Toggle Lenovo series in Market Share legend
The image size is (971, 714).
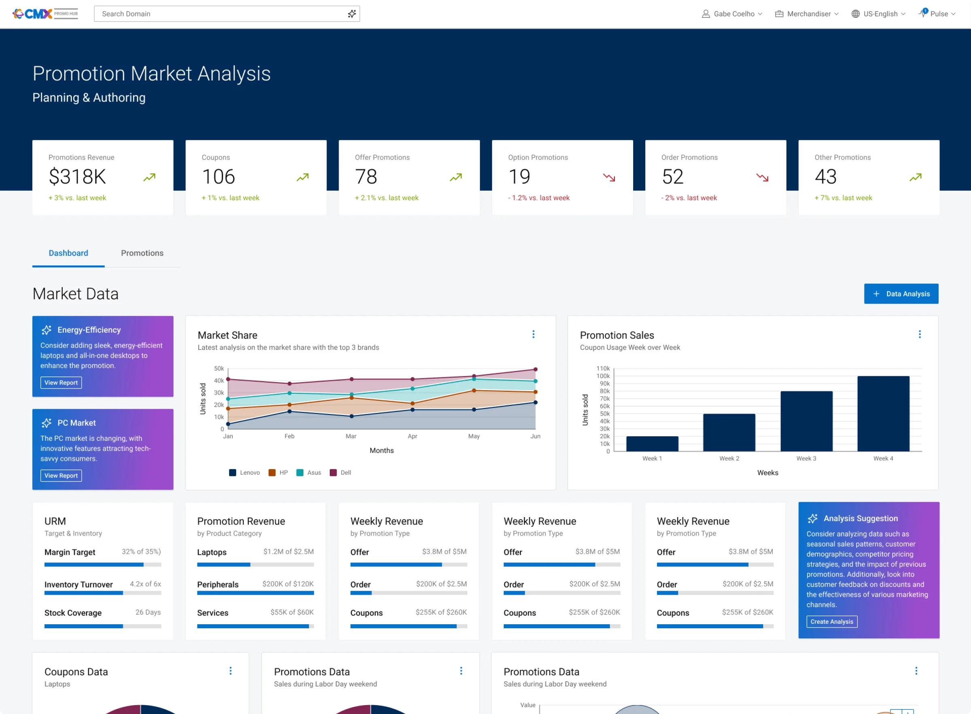(x=244, y=472)
